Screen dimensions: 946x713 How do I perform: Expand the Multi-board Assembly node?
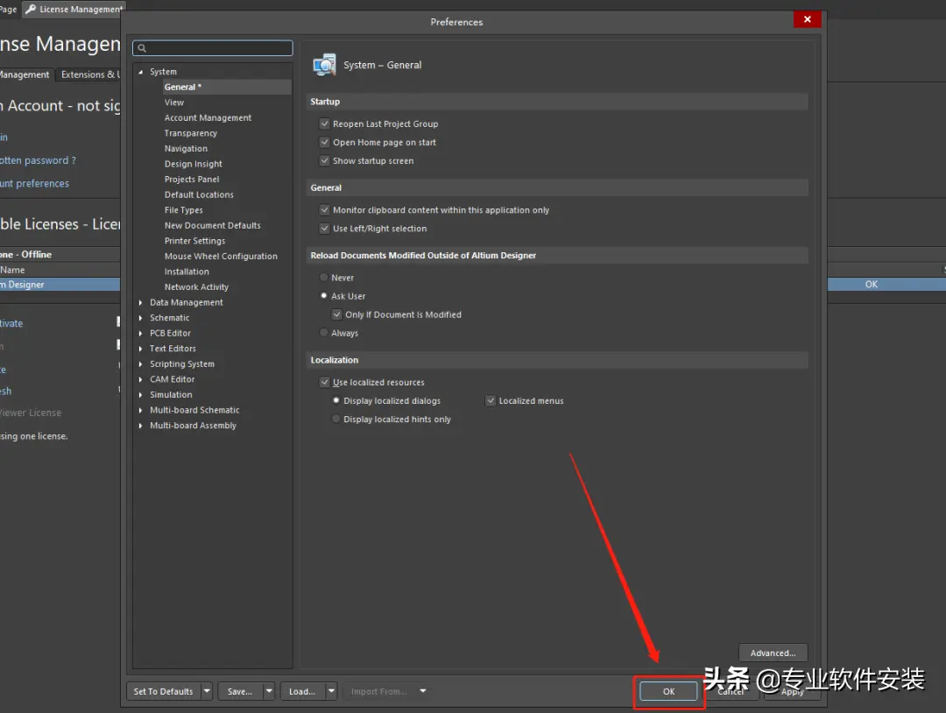tap(140, 426)
